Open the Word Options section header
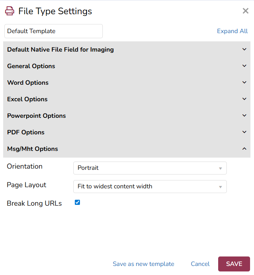The height and width of the screenshot is (275, 254). [127, 83]
